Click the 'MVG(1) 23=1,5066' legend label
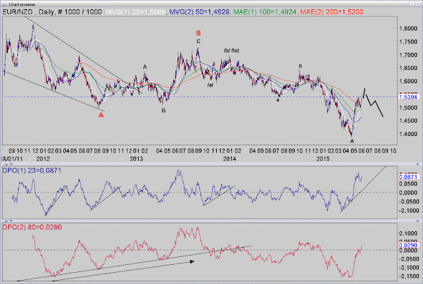Viewport: 423px width, 284px height. point(135,12)
